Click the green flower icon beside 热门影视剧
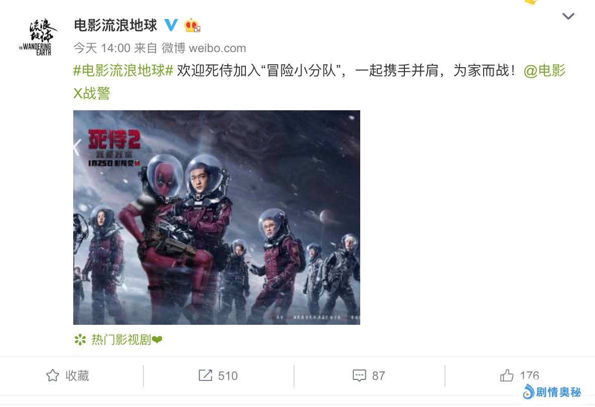The width and height of the screenshot is (595, 407). coord(80,340)
